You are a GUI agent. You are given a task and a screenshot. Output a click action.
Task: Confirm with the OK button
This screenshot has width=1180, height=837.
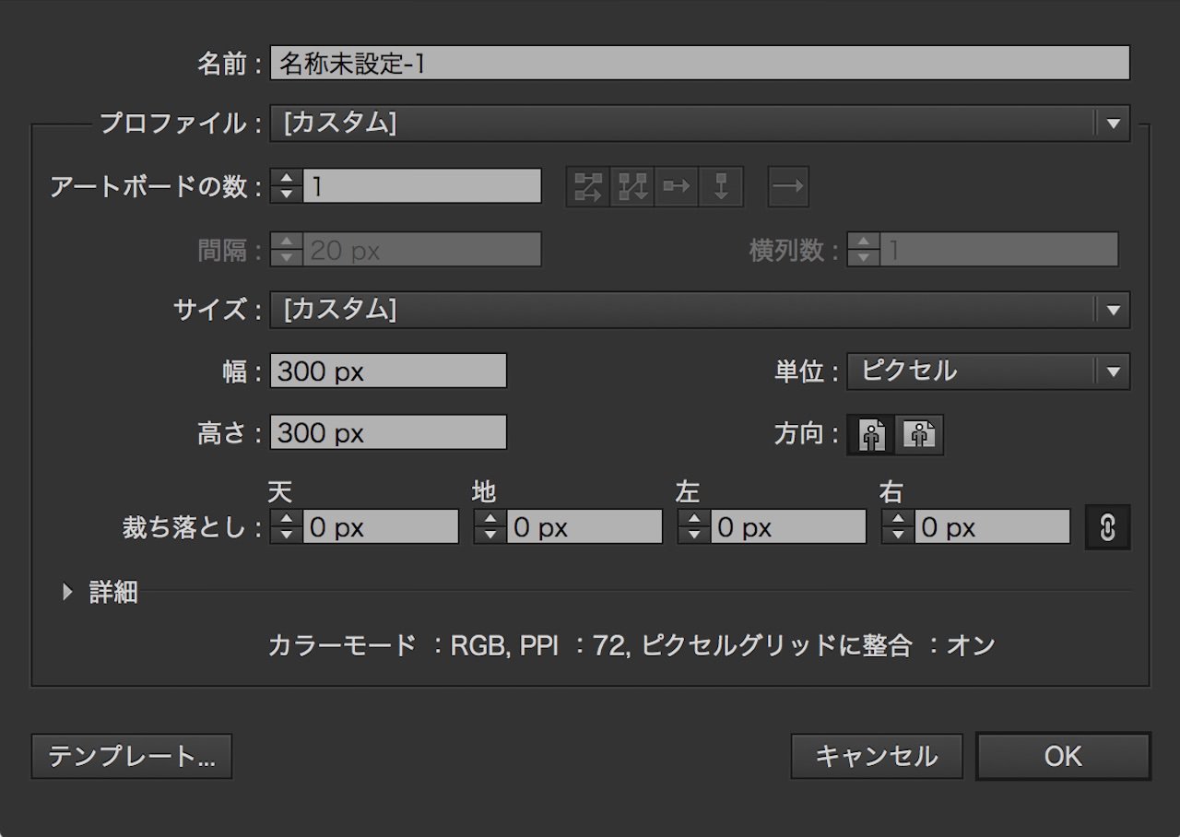(1063, 757)
